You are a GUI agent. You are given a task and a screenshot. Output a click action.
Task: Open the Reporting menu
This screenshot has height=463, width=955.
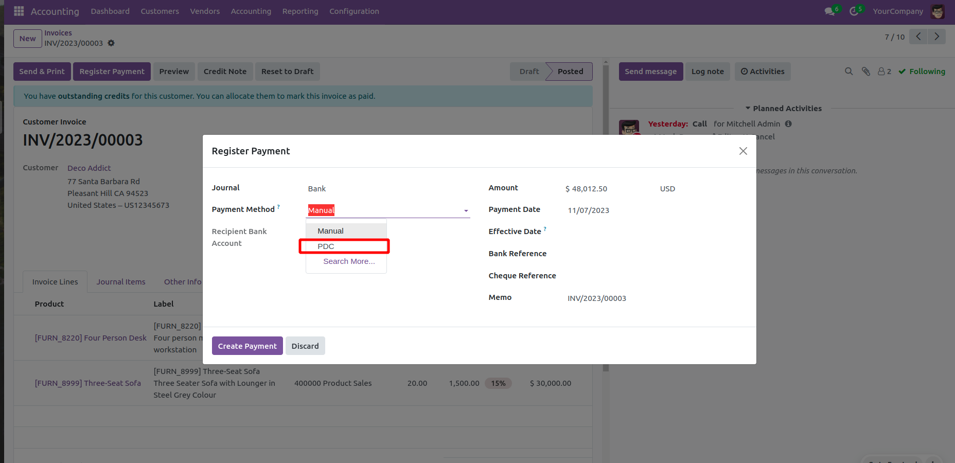pos(300,11)
